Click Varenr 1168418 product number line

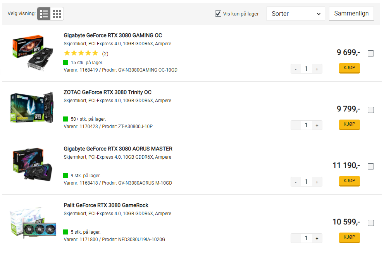click(118, 183)
